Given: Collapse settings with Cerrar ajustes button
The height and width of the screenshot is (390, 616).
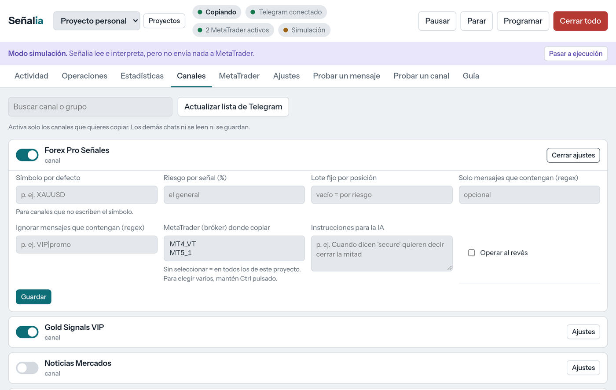Looking at the screenshot, I should point(573,155).
